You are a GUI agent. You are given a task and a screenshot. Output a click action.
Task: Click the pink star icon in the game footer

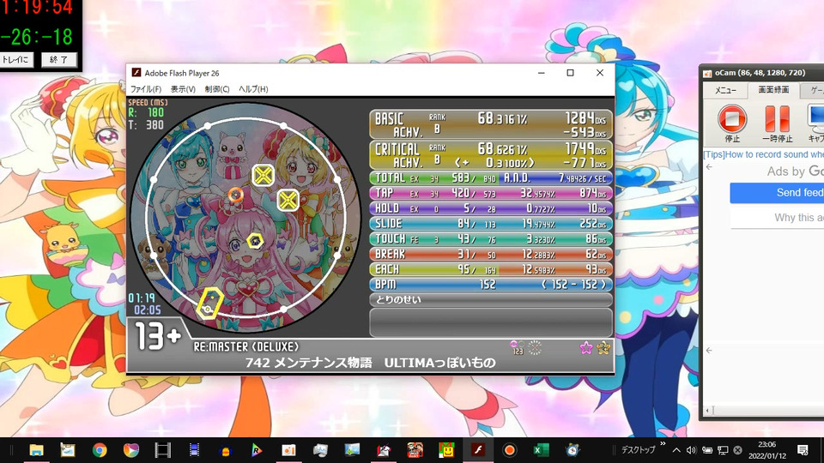pyautogui.click(x=586, y=347)
